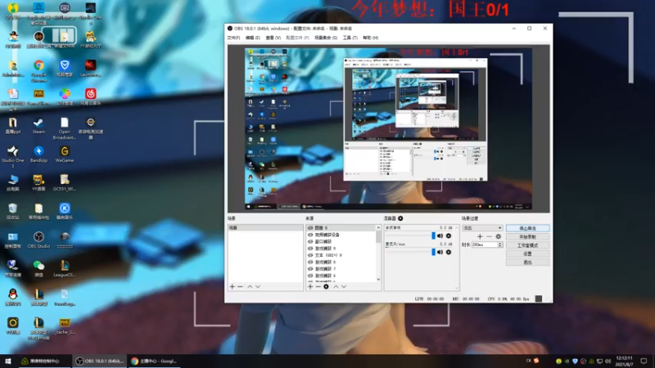Open source properties gear icon
Image resolution: width=655 pixels, height=368 pixels.
click(326, 287)
